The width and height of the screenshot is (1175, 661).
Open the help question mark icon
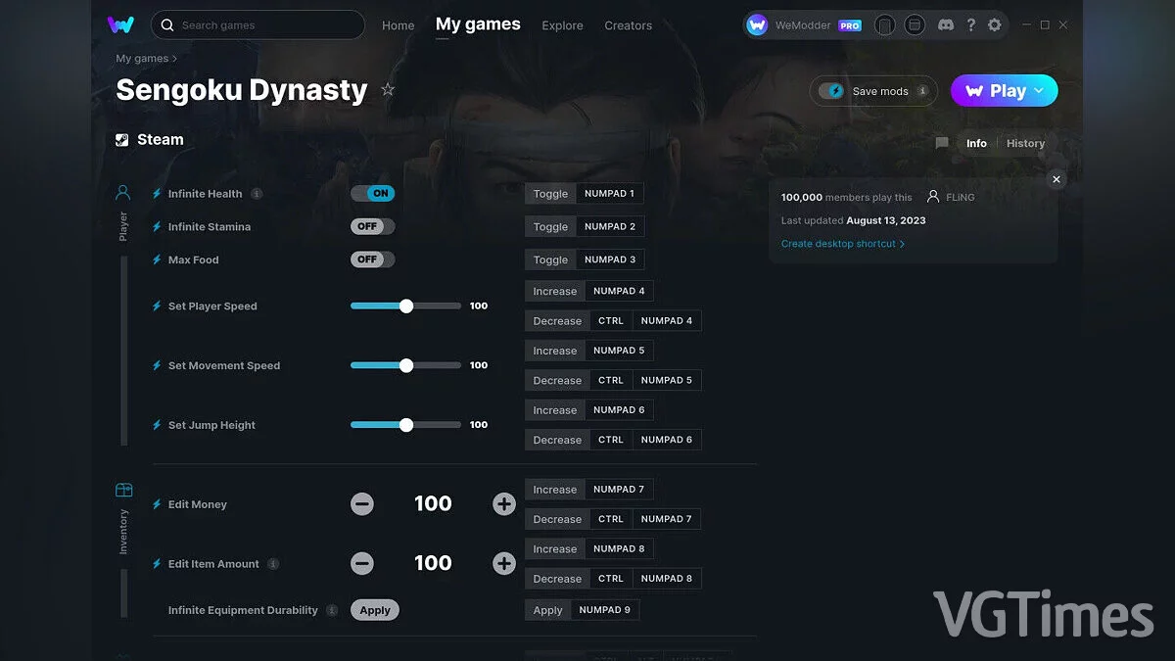coord(971,24)
